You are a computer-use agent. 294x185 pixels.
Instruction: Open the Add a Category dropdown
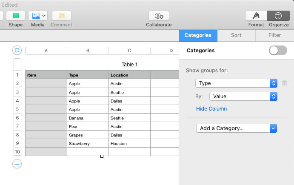coord(236,128)
